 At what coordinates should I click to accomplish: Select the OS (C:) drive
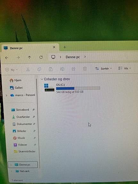pos(72,88)
